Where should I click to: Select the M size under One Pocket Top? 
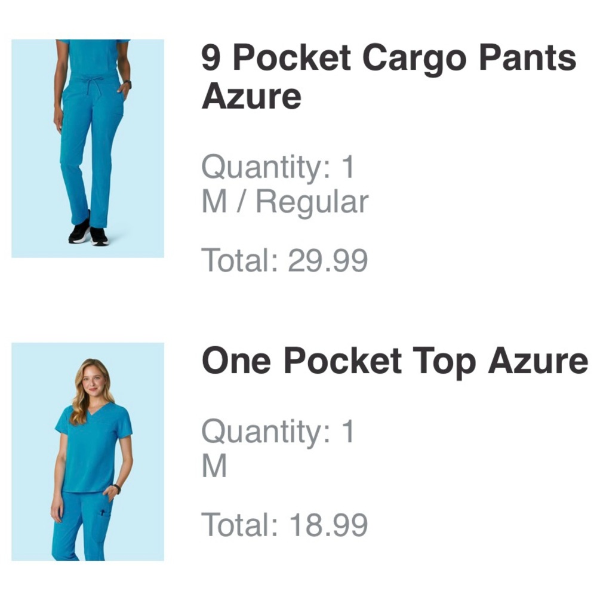pos(214,466)
